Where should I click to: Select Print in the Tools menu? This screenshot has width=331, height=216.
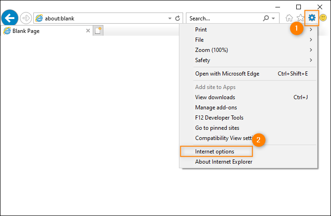click(x=248, y=30)
